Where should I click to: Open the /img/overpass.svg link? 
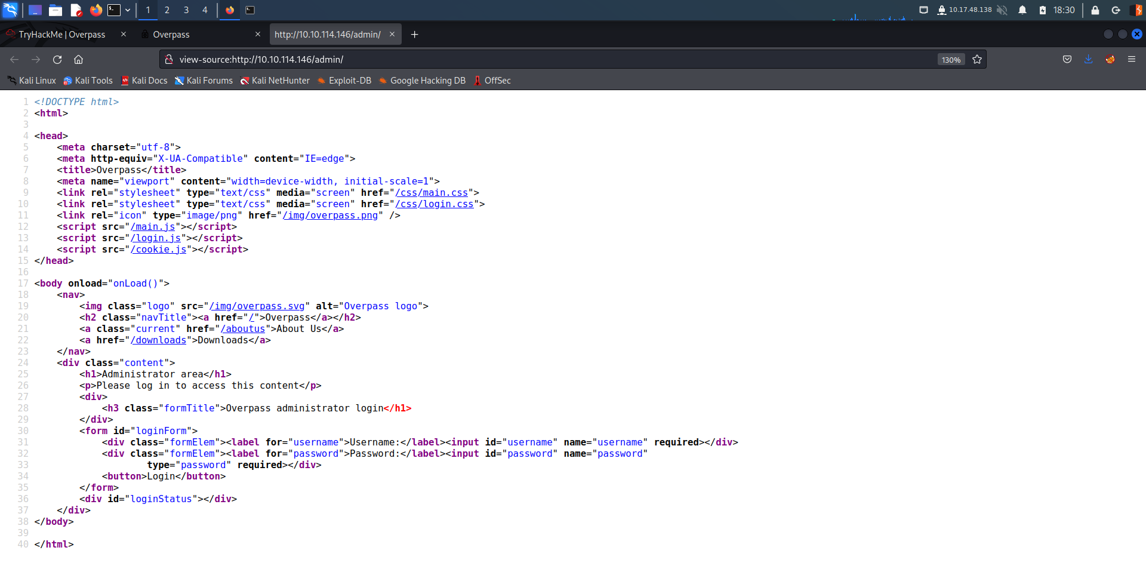[257, 306]
